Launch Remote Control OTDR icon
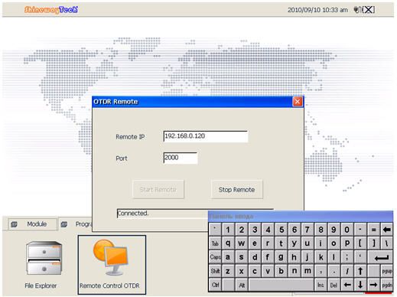 point(112,265)
